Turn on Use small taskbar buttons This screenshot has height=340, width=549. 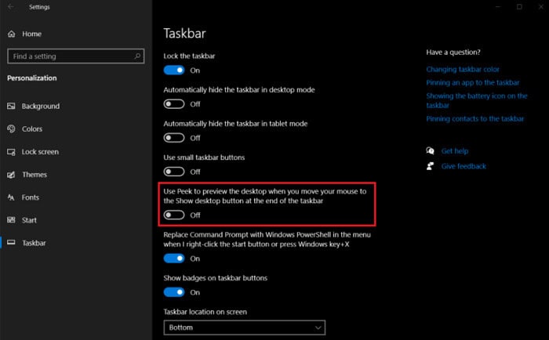(x=174, y=172)
